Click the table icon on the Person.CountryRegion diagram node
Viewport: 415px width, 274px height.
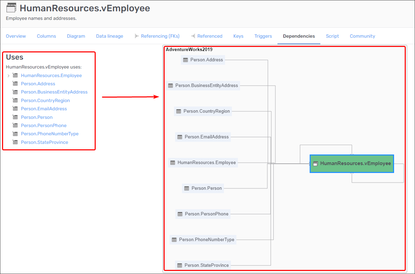point(178,111)
